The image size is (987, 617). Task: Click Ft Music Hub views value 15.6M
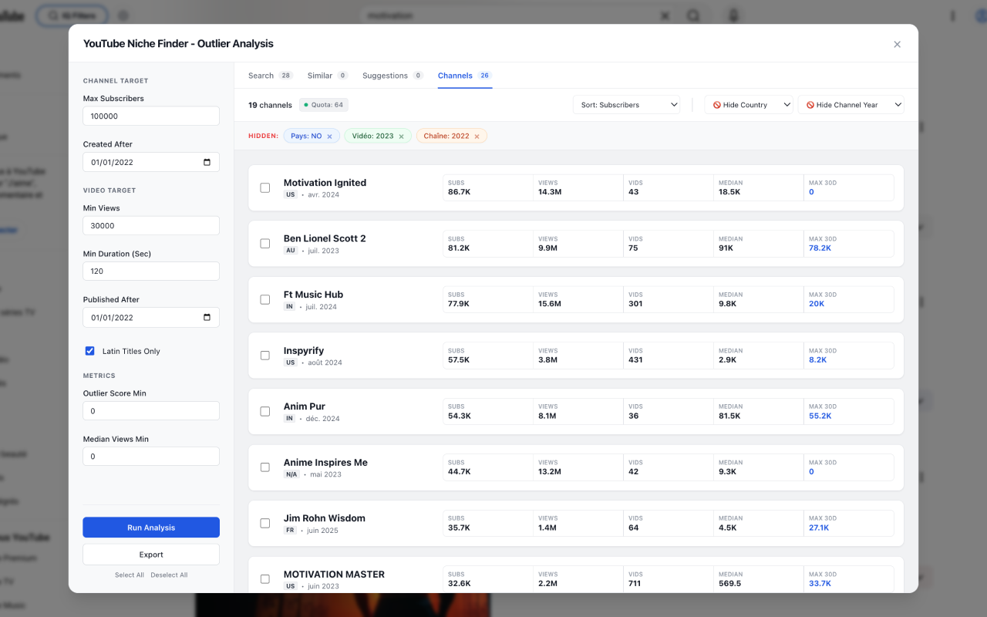coord(550,304)
